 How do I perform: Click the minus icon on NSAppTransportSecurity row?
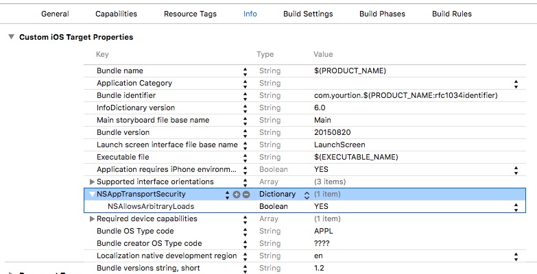(246, 195)
